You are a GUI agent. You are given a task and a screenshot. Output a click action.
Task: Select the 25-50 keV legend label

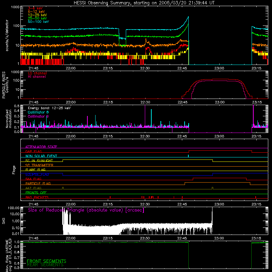(x=37, y=18)
